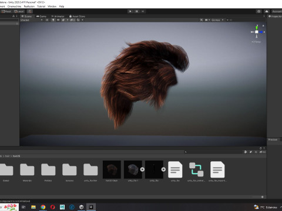Click the cloud services icon
Screen dimensions: 282x211
point(267,11)
